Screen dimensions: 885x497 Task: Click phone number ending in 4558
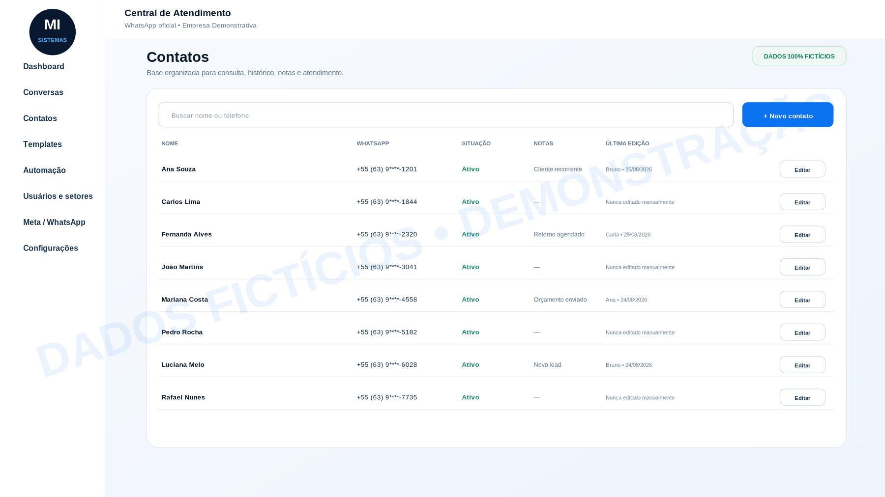387,300
